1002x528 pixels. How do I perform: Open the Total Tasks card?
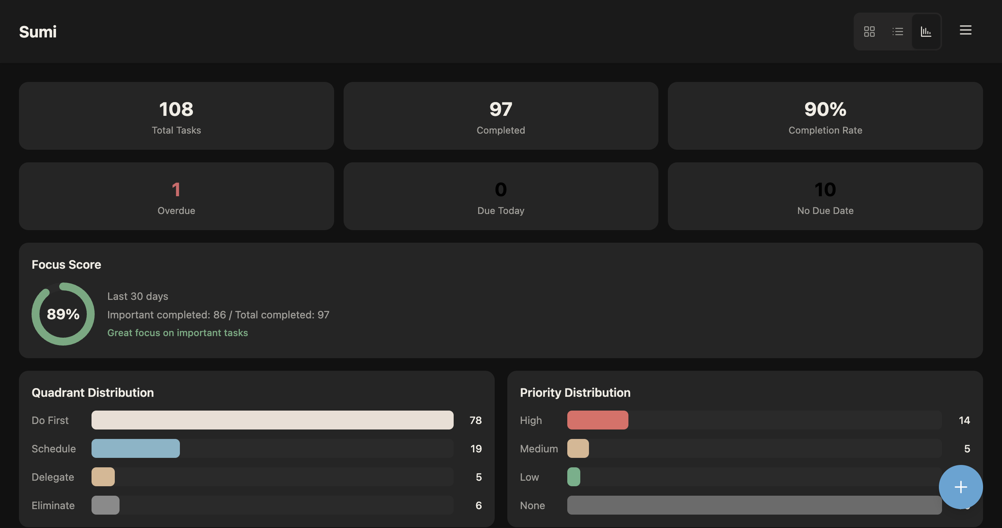point(176,116)
